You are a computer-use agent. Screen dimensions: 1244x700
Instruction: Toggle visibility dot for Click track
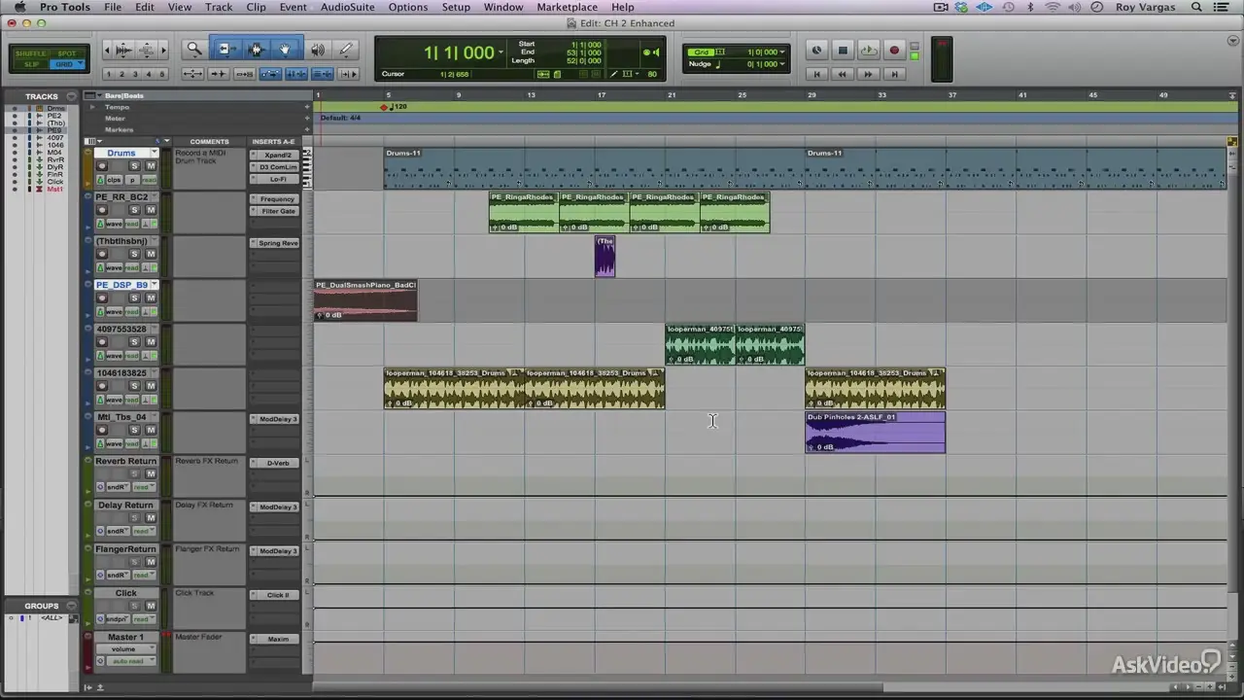click(14, 182)
